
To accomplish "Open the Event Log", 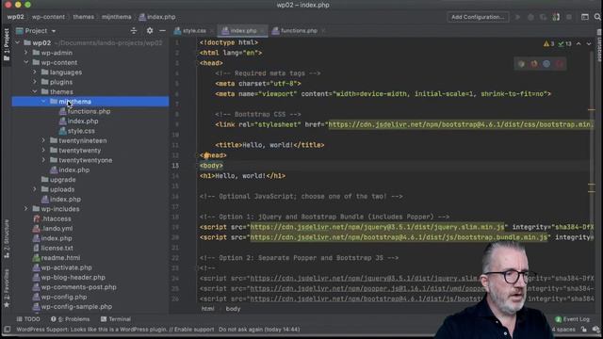I will tap(573, 319).
